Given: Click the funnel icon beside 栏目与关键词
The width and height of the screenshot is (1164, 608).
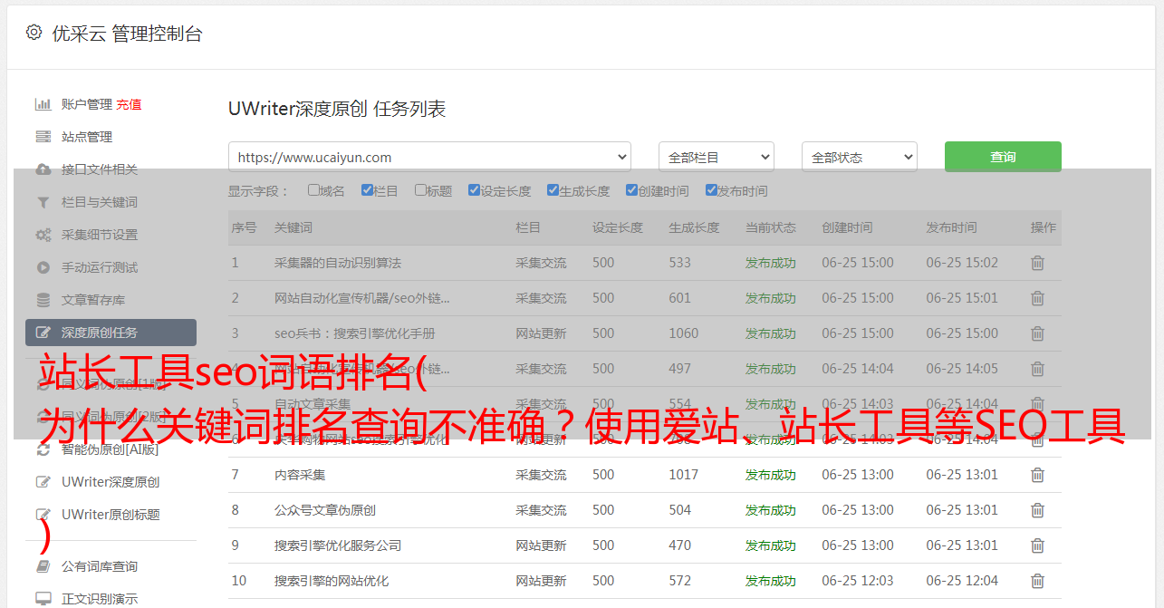Looking at the screenshot, I should pyautogui.click(x=43, y=202).
